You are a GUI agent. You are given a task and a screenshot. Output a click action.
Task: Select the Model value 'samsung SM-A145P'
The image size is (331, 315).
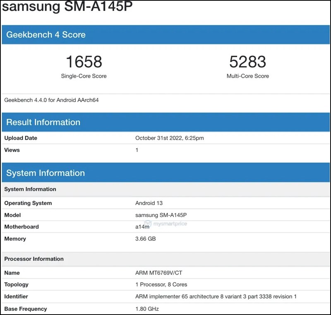(161, 215)
